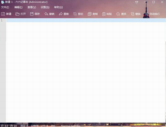Open the 查找 search tool
The image size is (166, 127).
[121, 14]
